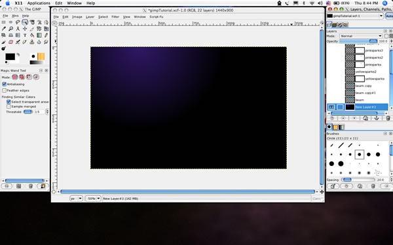Choose the Subtract from selection mode button

click(29, 77)
